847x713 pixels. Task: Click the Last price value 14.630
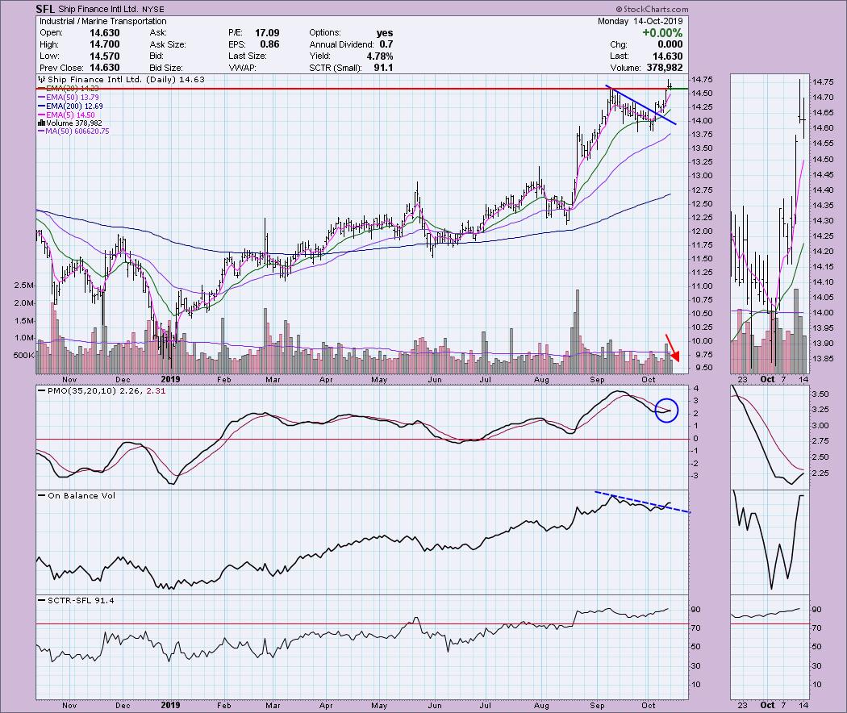(x=667, y=56)
